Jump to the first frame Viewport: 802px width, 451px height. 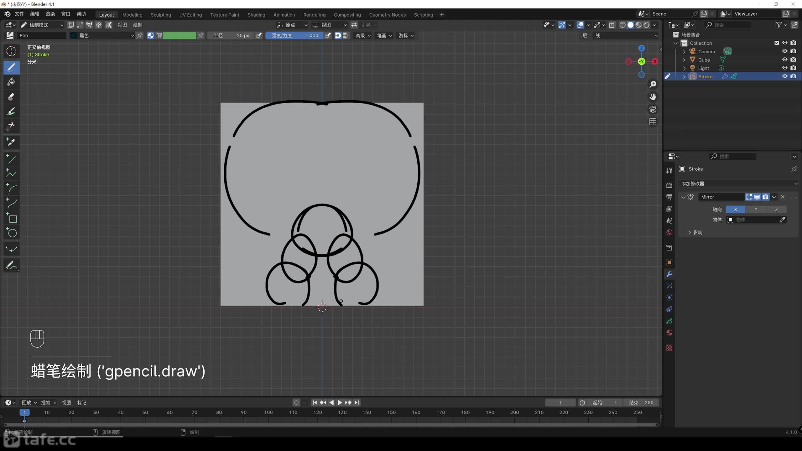[315, 402]
